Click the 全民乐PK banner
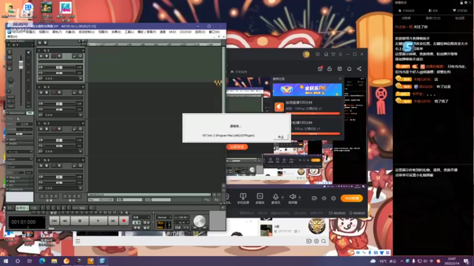 307,90
